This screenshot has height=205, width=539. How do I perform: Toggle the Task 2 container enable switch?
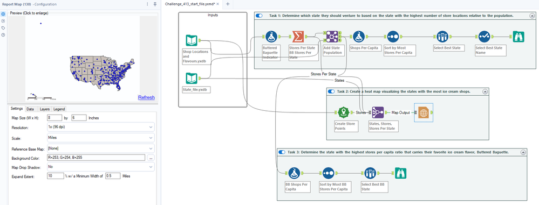click(x=331, y=91)
